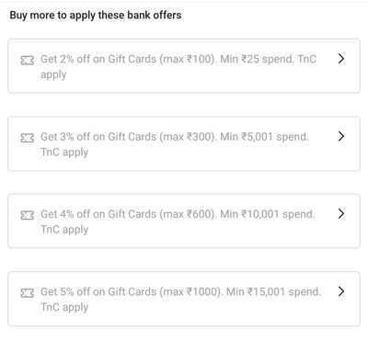368x352 pixels.
Task: Click the coupon icon beside 2% off offer
Action: coord(28,61)
